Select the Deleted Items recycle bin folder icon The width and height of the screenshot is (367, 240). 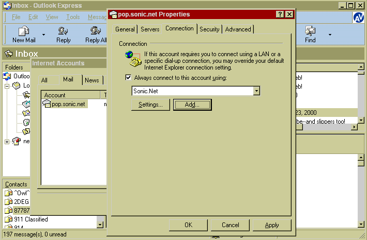point(26,122)
